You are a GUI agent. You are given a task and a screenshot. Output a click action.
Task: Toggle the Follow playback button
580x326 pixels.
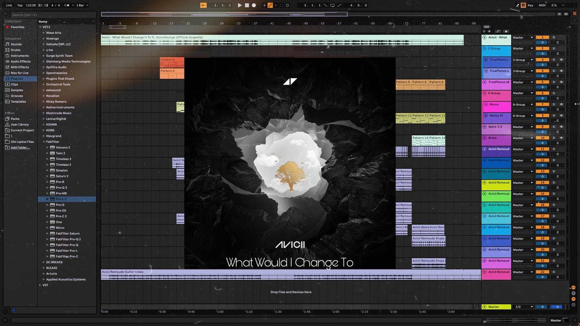[x=203, y=5]
